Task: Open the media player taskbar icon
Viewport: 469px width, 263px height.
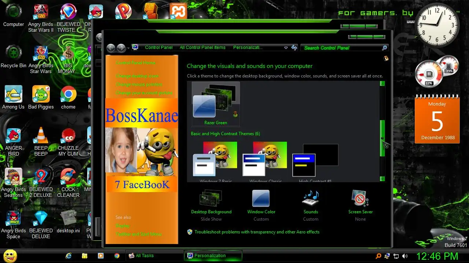Action: coord(100,256)
